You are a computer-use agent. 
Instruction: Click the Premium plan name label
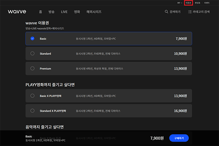click(x=45, y=69)
